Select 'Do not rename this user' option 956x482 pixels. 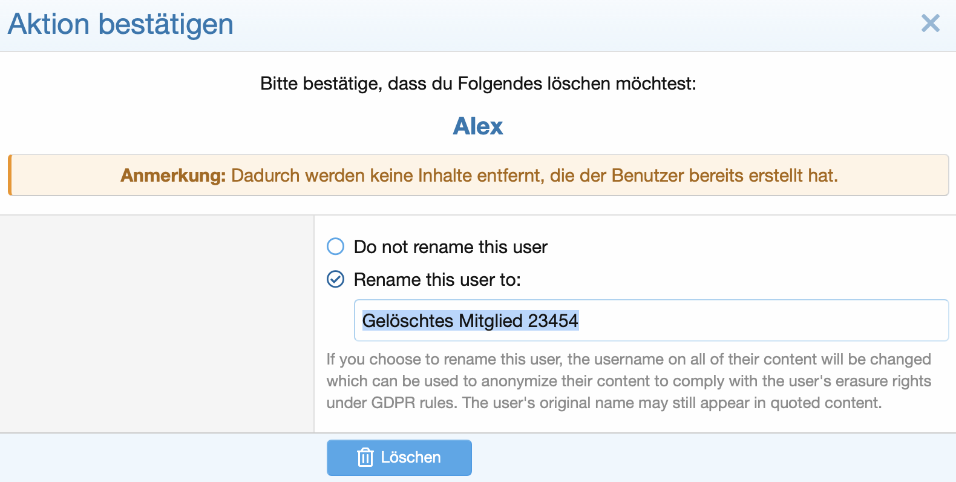pos(335,246)
